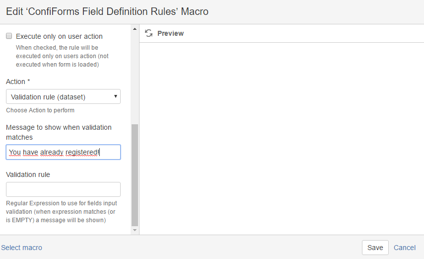Click inside the empty preview pane

pos(282,139)
